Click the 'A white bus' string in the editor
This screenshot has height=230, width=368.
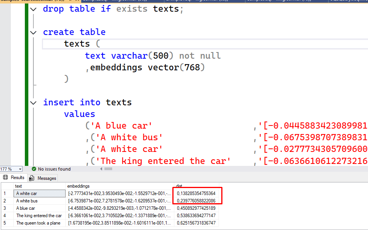point(129,138)
